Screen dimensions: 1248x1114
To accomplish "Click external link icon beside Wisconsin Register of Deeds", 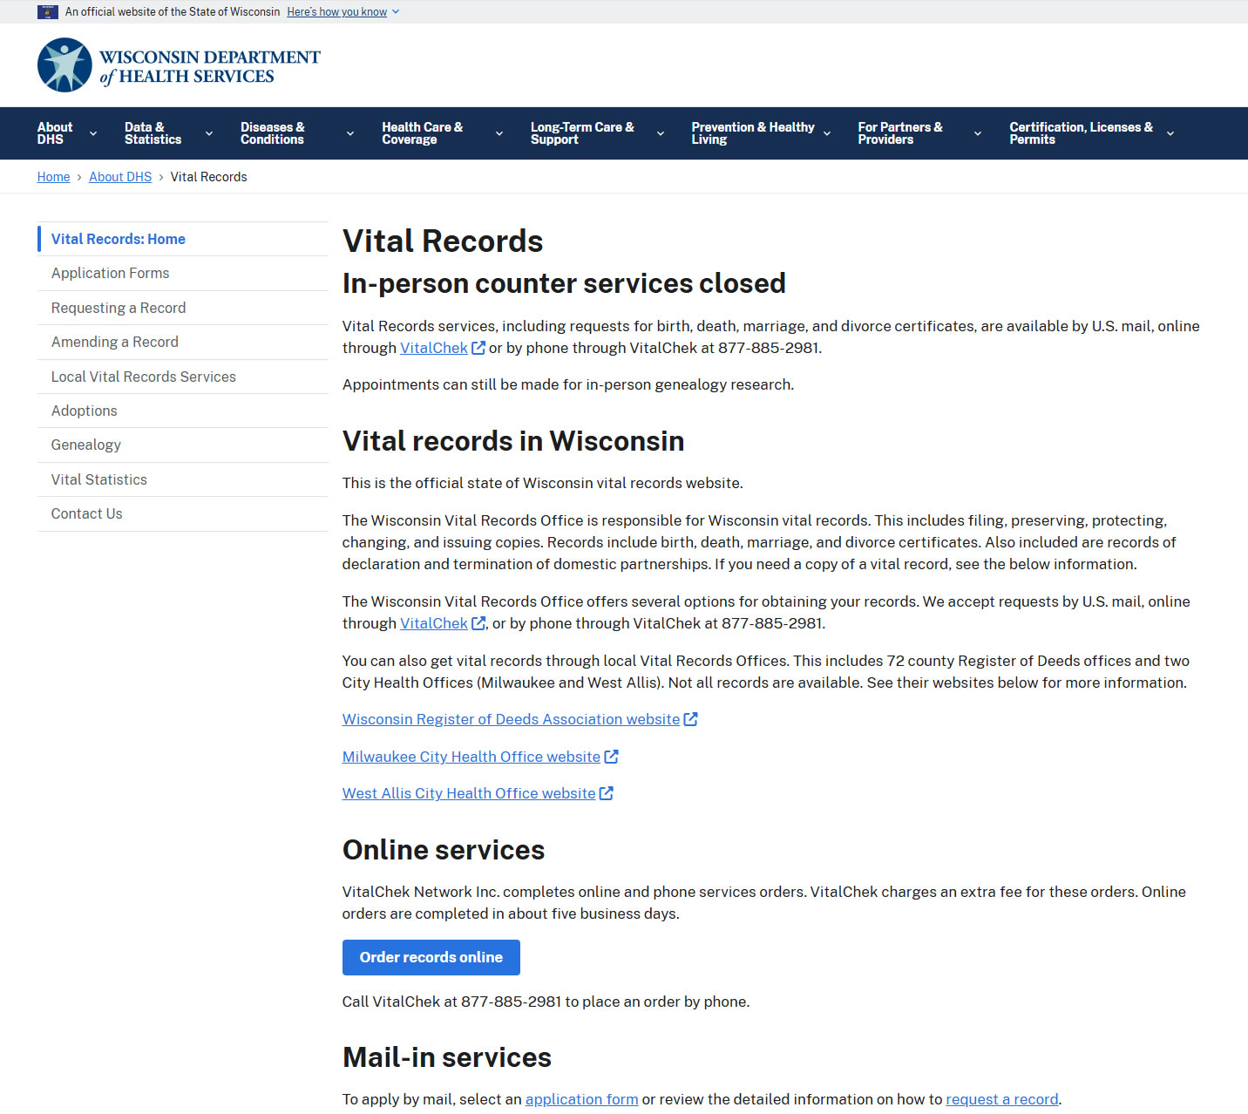I will 690,719.
